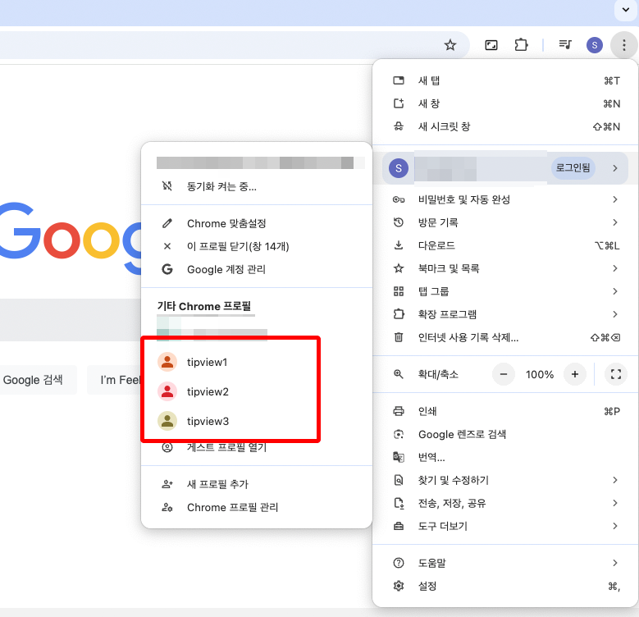Image resolution: width=639 pixels, height=617 pixels.
Task: Open Google 계정 관리
Action: (256, 269)
